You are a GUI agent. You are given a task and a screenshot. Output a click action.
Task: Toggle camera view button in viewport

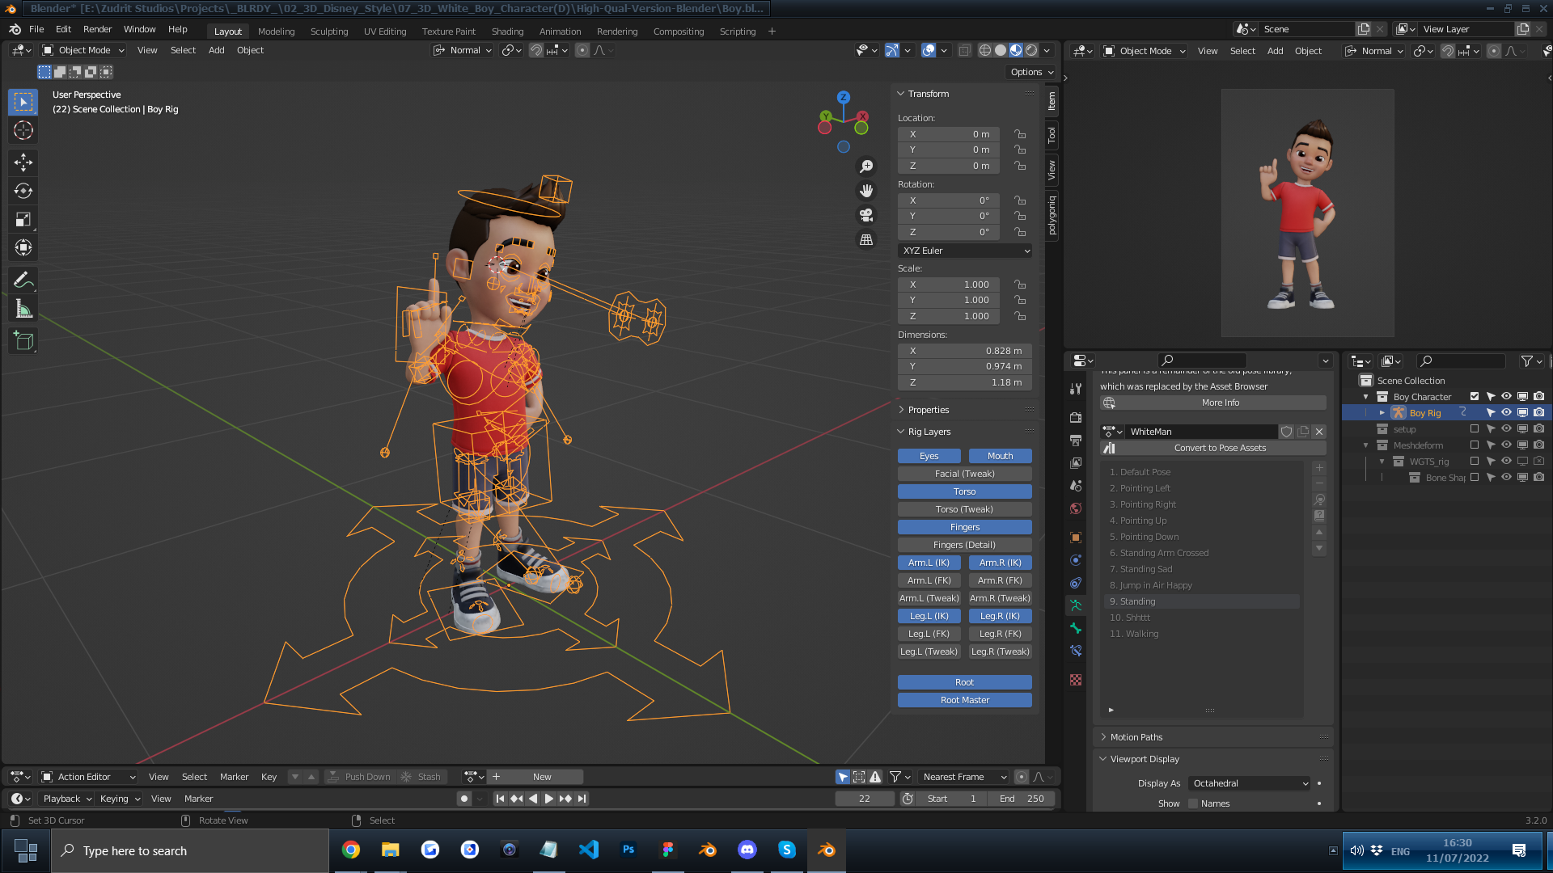(x=866, y=215)
